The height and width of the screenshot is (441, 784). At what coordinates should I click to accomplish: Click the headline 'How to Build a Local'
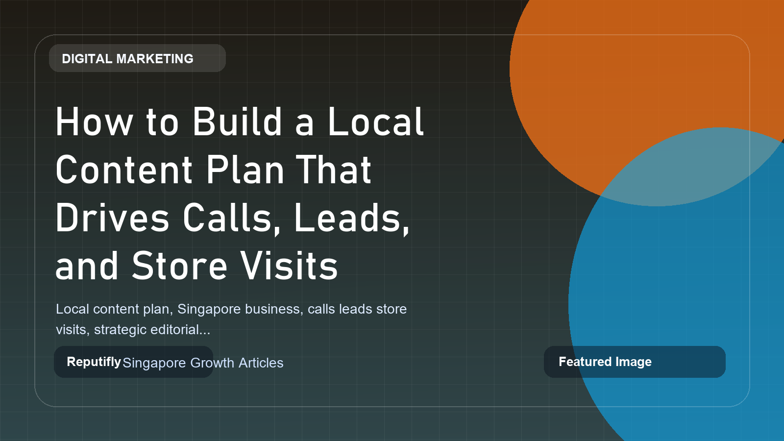pos(240,122)
